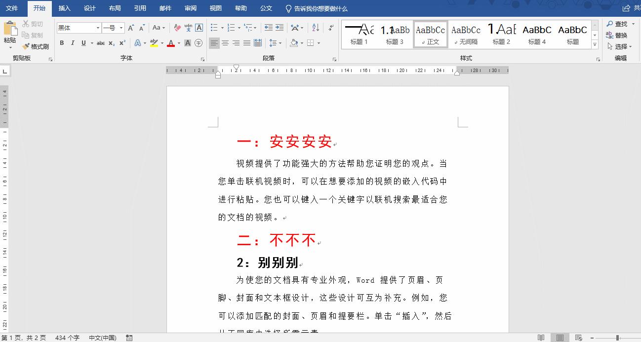The width and height of the screenshot is (641, 342).
Task: Switch to the 插入 ribbon tab
Action: tap(64, 8)
